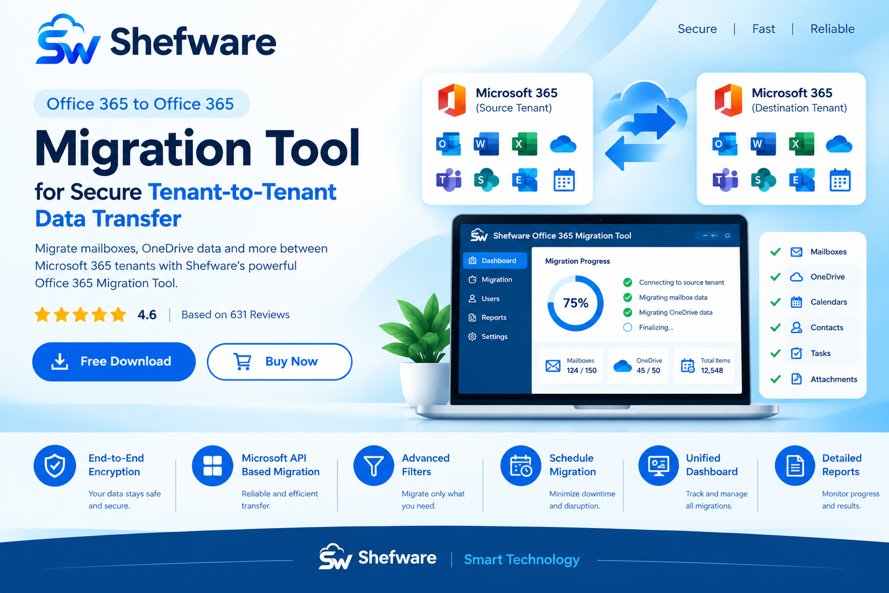Click the Microsoft API Based Migration grid icon
This screenshot has width=889, height=593.
[x=212, y=466]
